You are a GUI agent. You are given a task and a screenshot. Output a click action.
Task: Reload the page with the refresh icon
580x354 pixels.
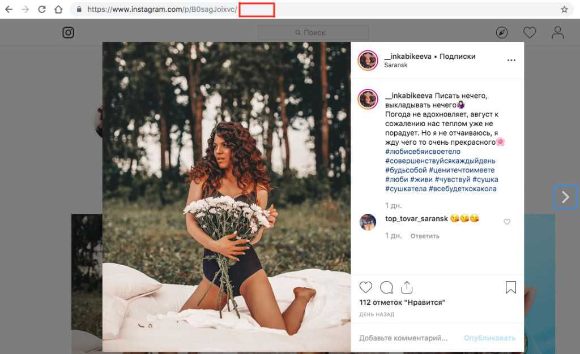coord(42,9)
